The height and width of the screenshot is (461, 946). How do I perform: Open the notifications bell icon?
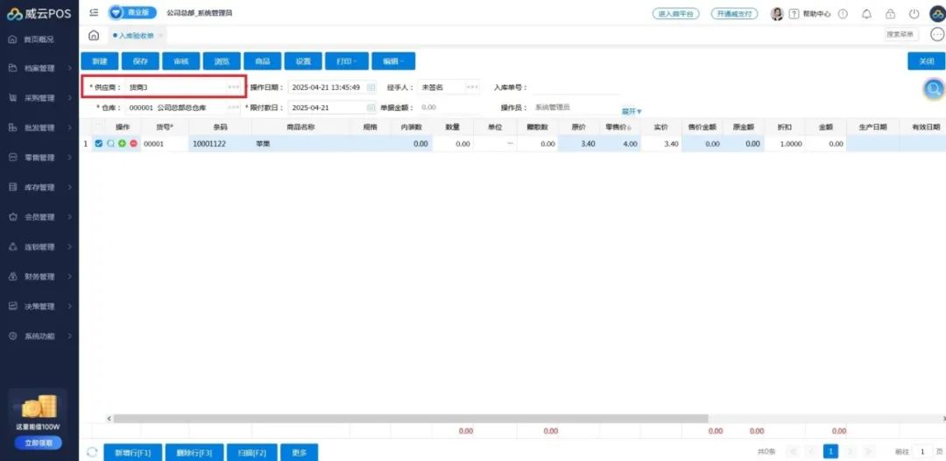[867, 13]
